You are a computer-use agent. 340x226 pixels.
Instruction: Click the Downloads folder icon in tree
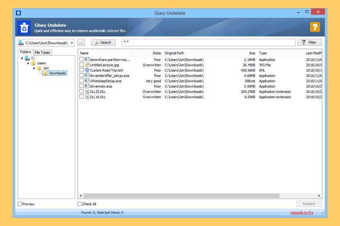coord(45,73)
